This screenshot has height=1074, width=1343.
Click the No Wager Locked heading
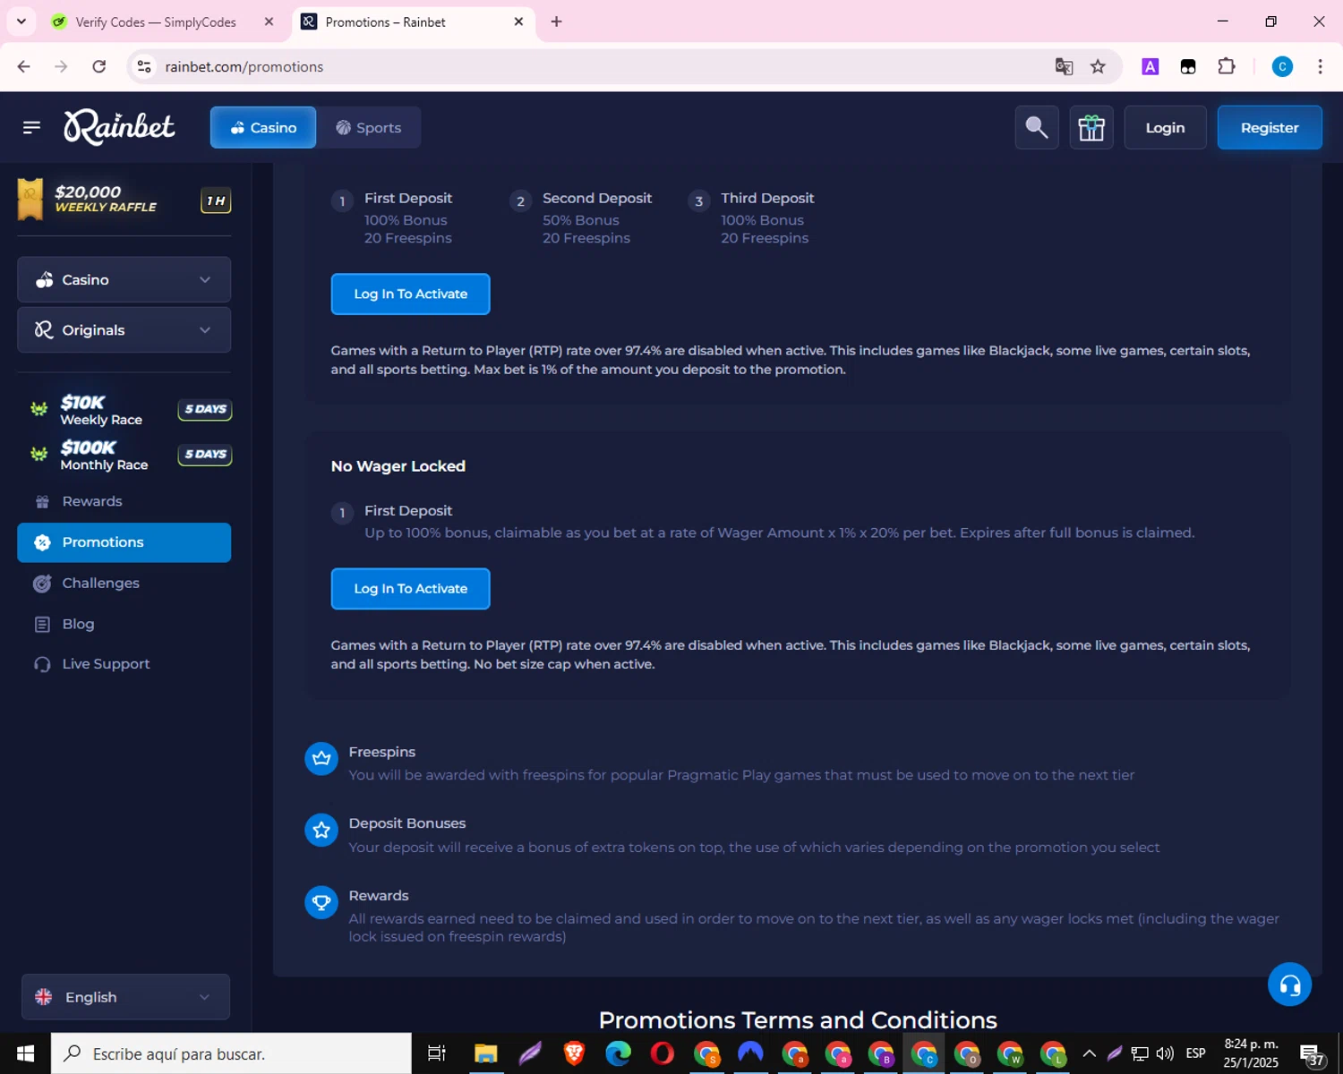tap(398, 466)
